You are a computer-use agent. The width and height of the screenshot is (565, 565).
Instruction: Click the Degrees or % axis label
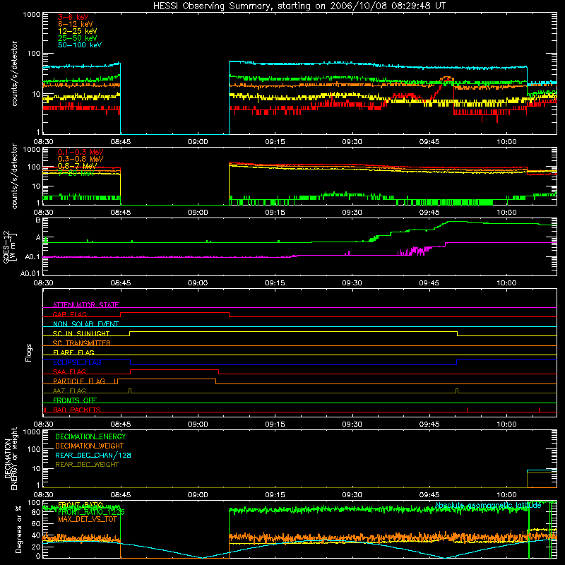tap(18, 530)
